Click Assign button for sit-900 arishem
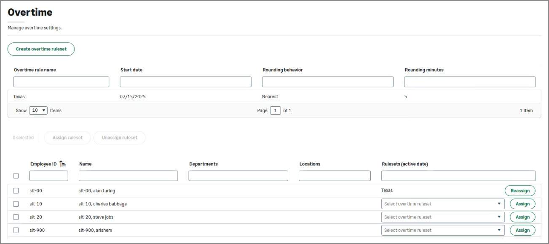549x244 pixels. [x=522, y=230]
